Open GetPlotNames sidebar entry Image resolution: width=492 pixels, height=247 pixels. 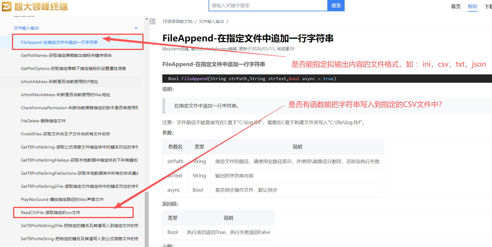coord(66,55)
